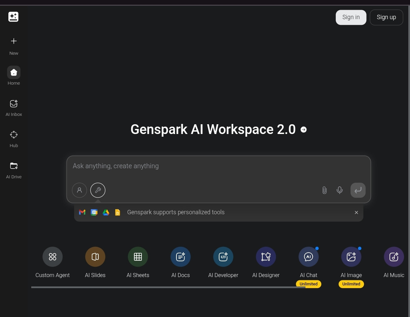This screenshot has width=410, height=317.
Task: Open the Home sidebar icon
Action: (x=14, y=73)
